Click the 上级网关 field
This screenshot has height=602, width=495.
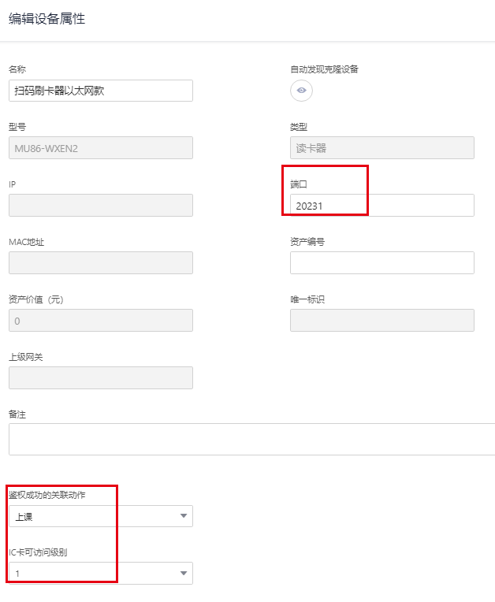click(x=100, y=378)
